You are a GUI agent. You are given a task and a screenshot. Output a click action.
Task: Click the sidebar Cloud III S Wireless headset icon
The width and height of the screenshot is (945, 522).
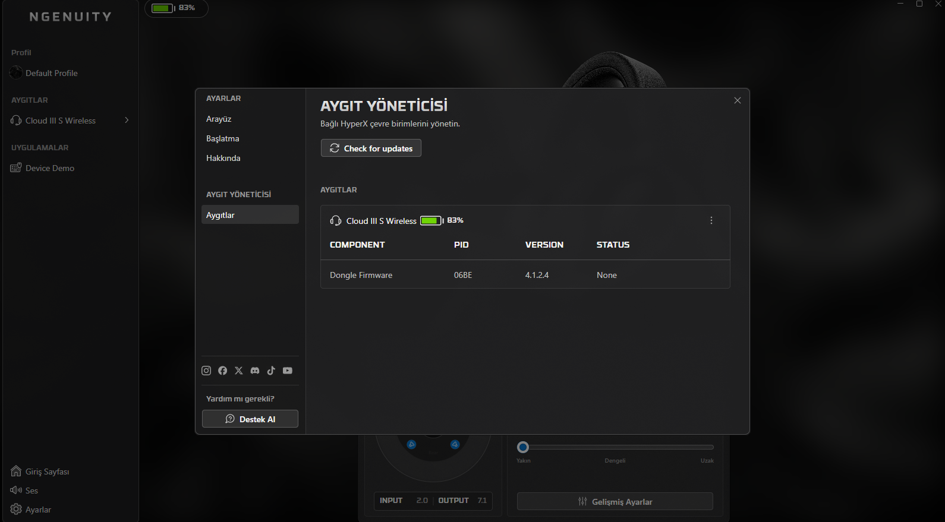(16, 121)
